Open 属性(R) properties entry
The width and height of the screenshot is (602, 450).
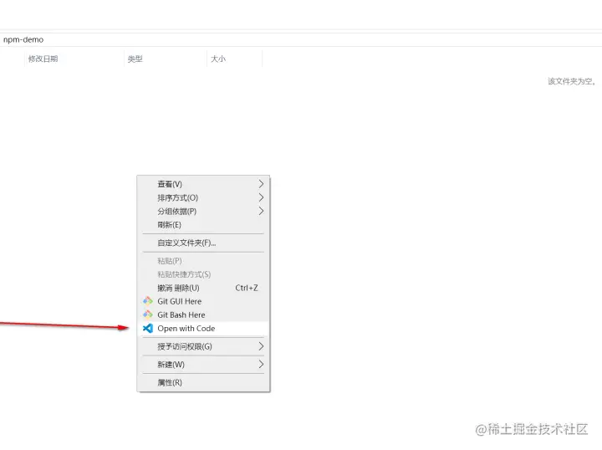click(203, 382)
